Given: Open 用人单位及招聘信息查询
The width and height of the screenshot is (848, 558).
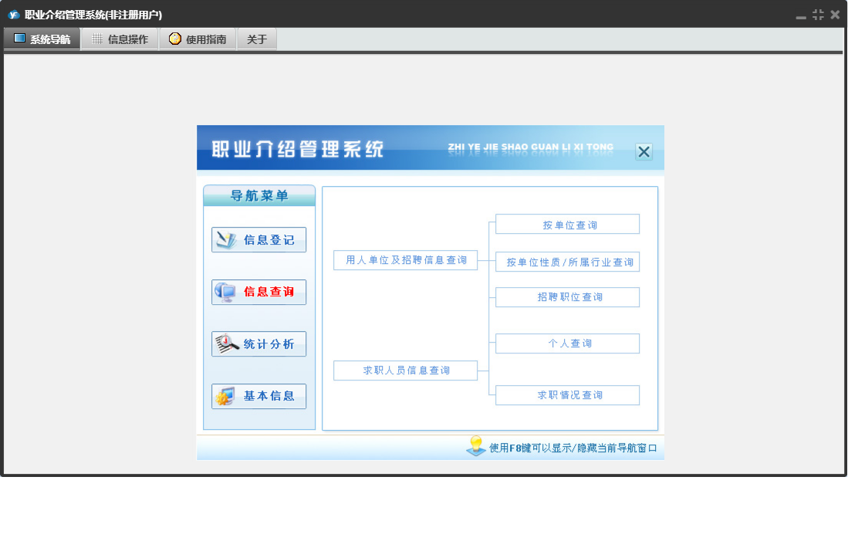Looking at the screenshot, I should tap(406, 260).
